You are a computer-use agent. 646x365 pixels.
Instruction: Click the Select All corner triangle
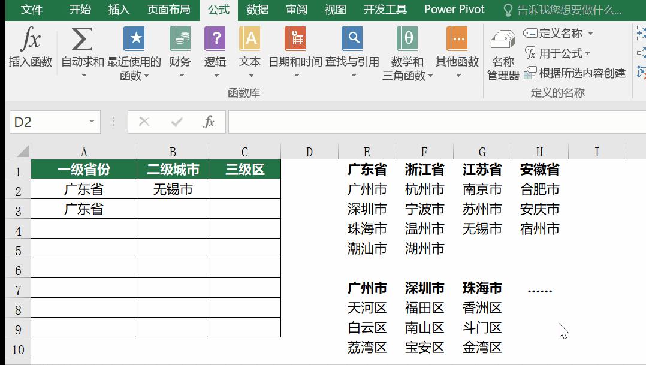(23, 151)
